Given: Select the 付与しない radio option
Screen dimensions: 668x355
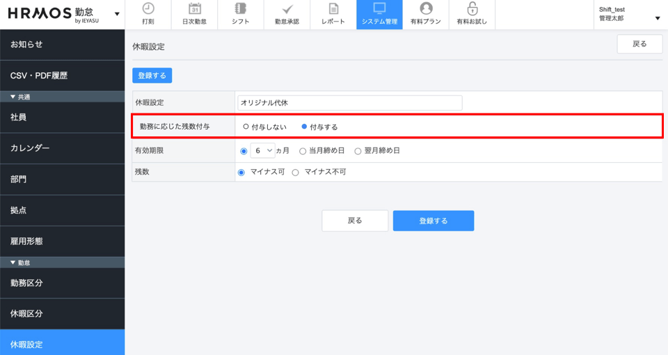Looking at the screenshot, I should [x=246, y=127].
